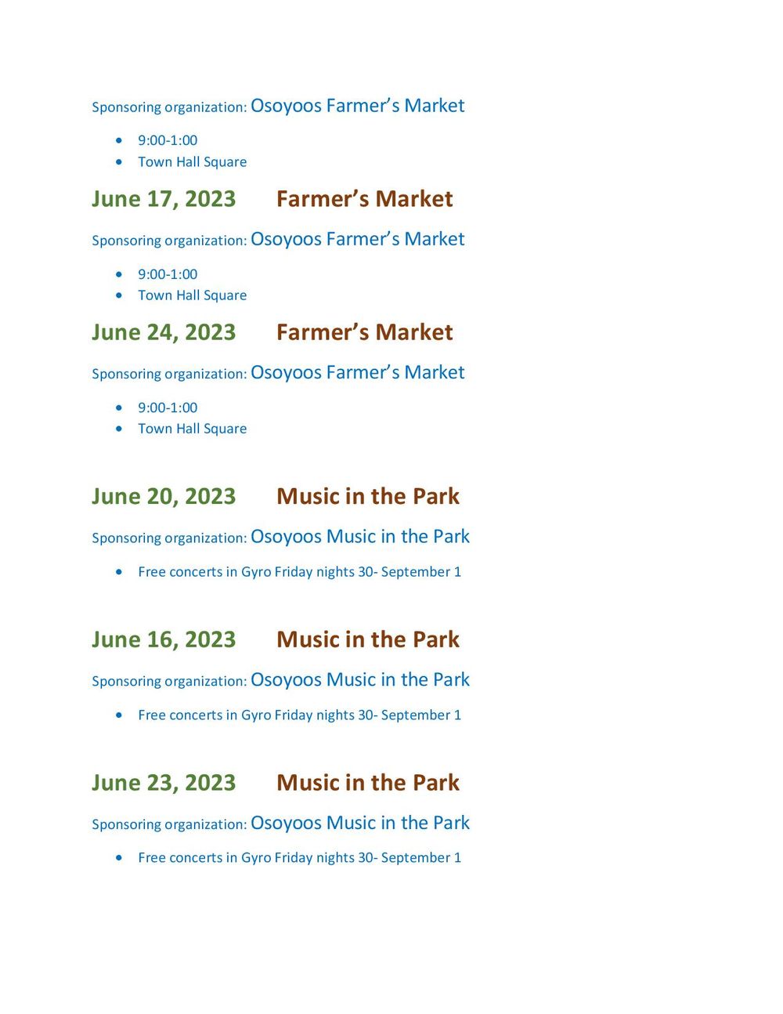
Task: Select Farmer's Market title beside June 17
Action: pos(365,199)
